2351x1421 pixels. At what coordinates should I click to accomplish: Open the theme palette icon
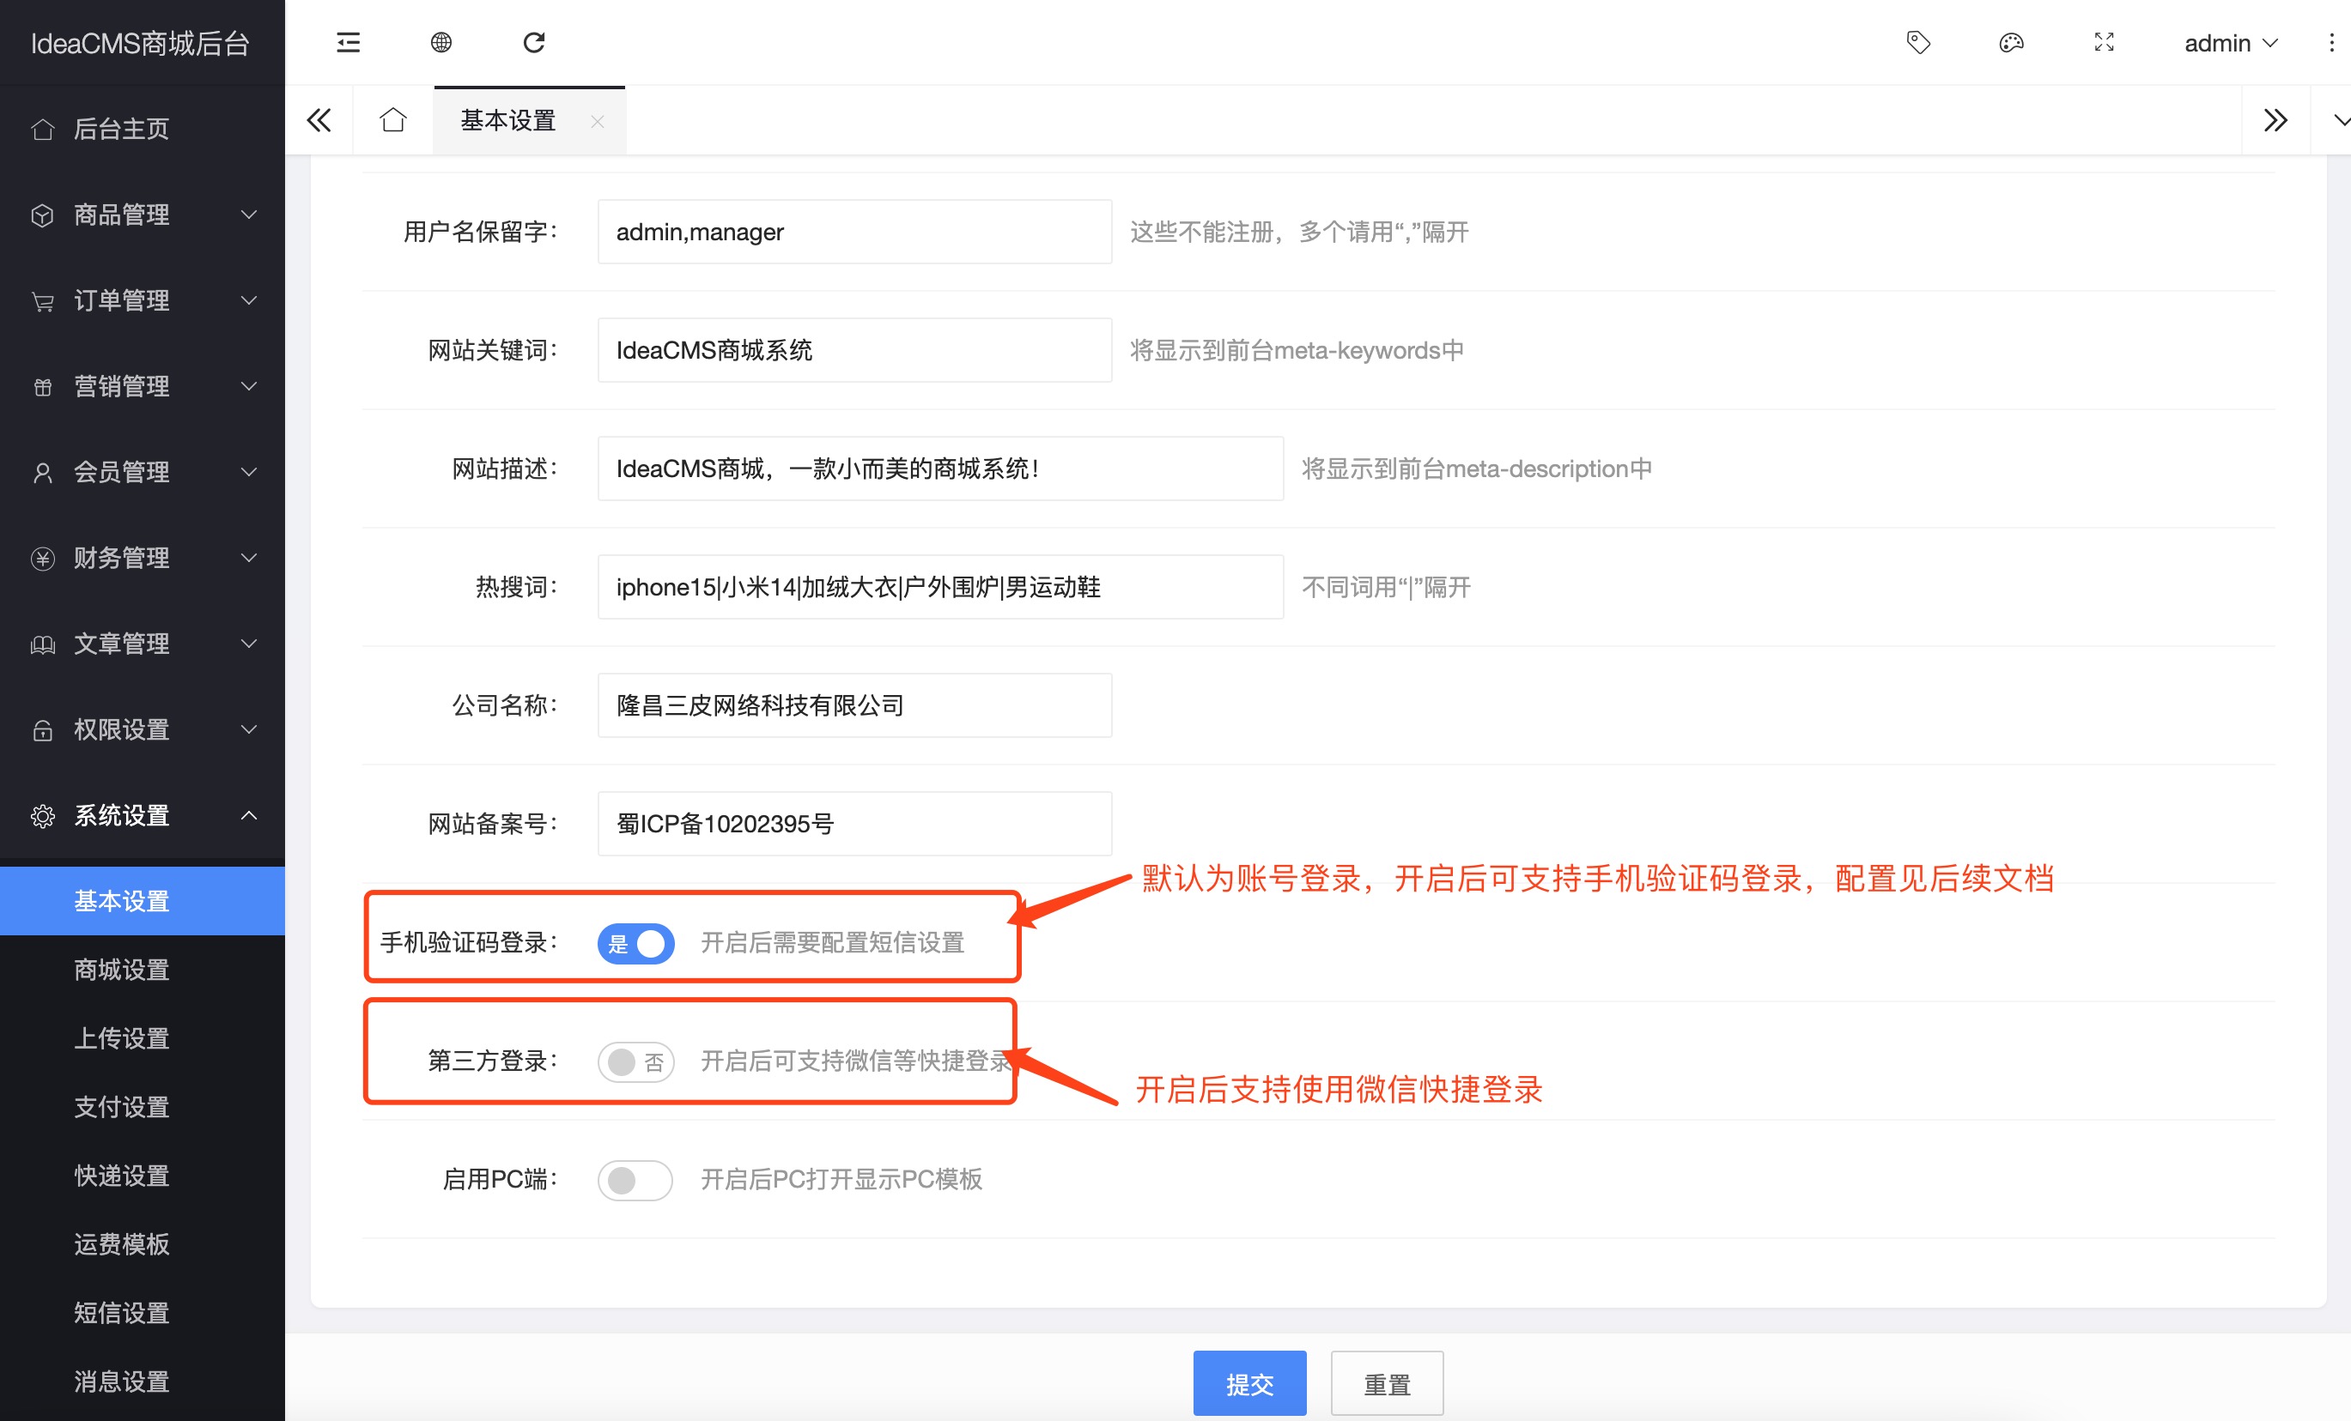2010,42
